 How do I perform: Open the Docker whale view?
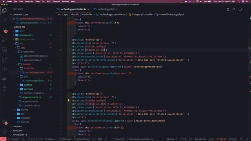pos(4,79)
